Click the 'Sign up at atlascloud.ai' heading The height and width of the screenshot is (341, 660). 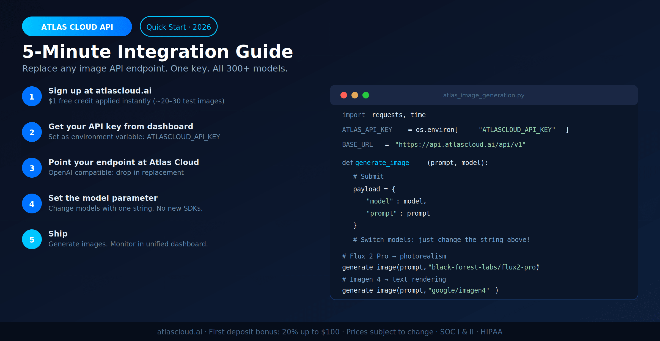tap(100, 90)
